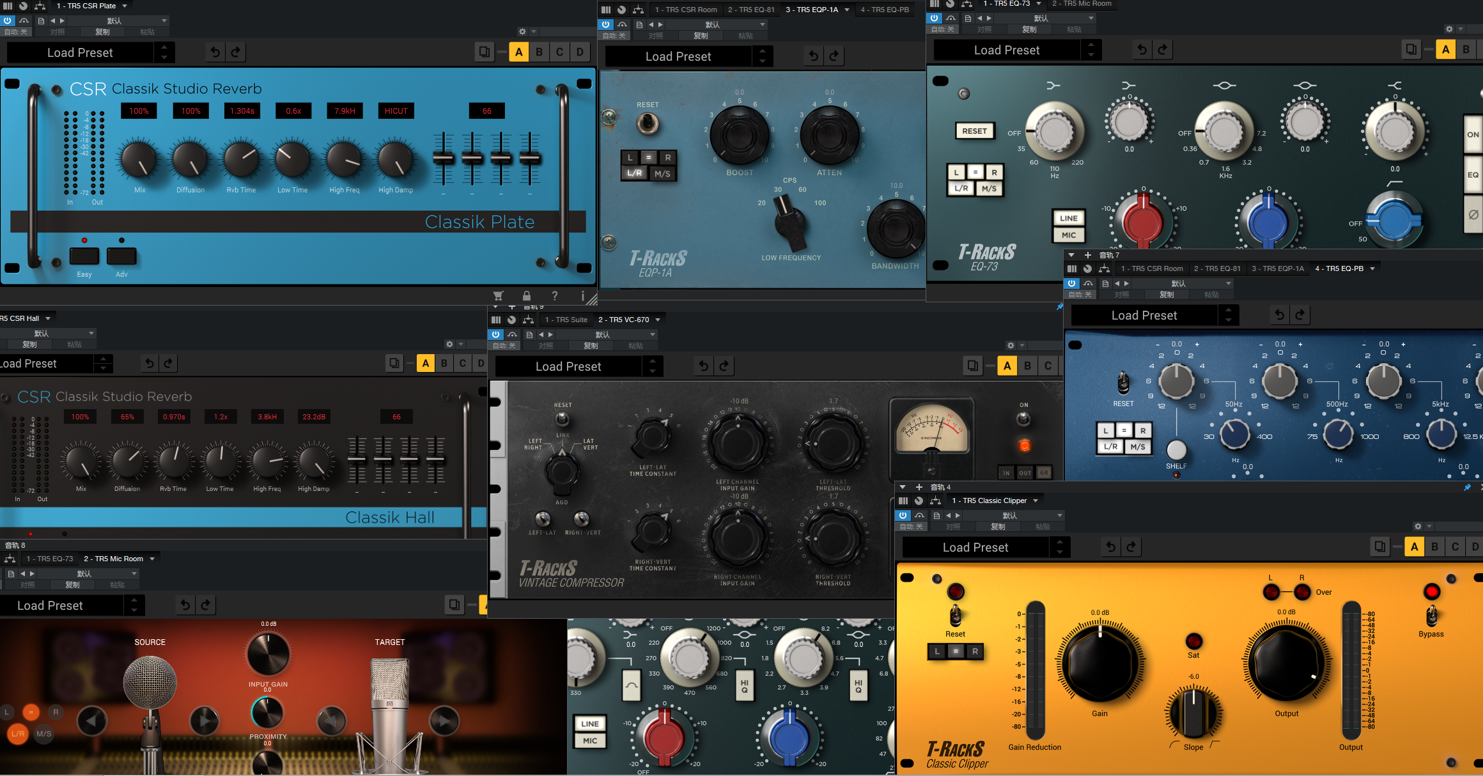
Task: Open gear settings in CSR Plate host bar
Action: click(522, 32)
